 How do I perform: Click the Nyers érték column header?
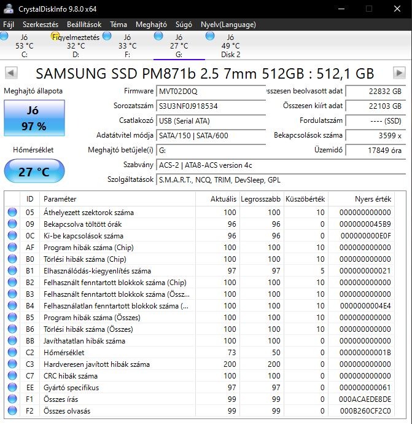click(x=361, y=199)
